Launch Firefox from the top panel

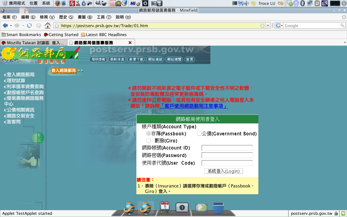(x=58, y=3)
